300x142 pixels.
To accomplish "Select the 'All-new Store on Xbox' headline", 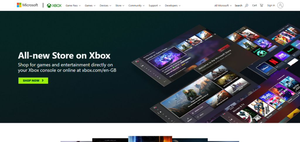I will pos(64,55).
